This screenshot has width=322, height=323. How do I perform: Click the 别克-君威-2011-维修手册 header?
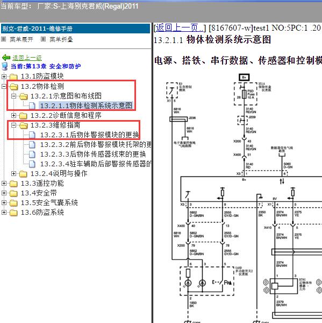click(x=75, y=29)
